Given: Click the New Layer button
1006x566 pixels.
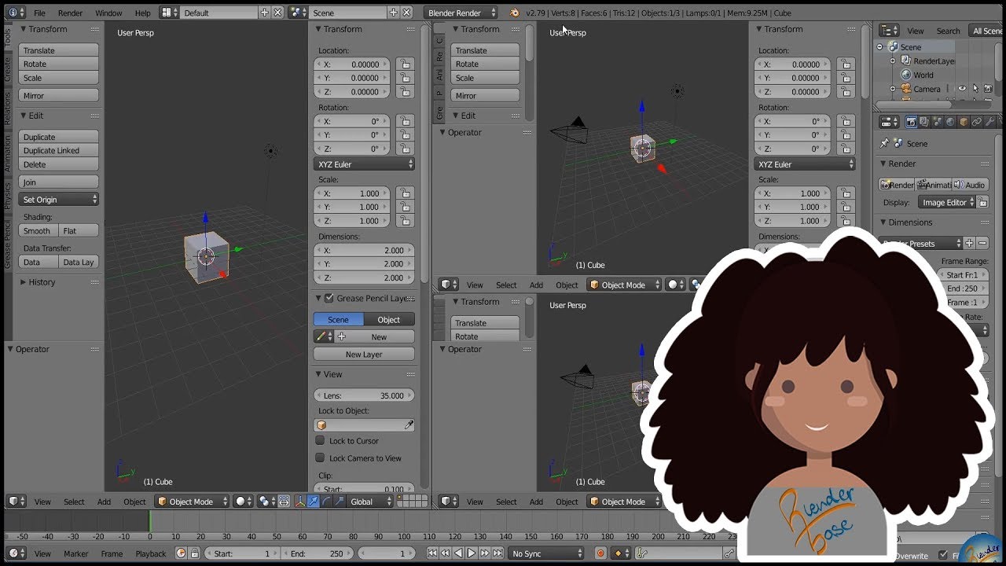Looking at the screenshot, I should [x=364, y=355].
